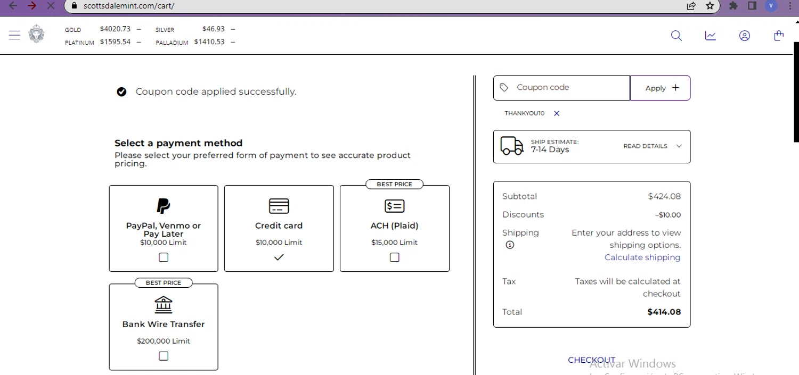Click the $15,000 Limit text
Image resolution: width=799 pixels, height=375 pixels.
tap(394, 243)
